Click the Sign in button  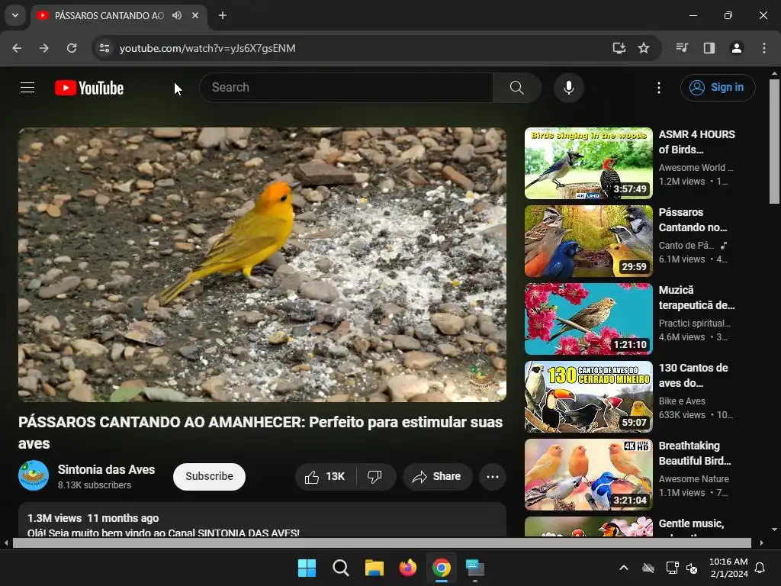717,88
